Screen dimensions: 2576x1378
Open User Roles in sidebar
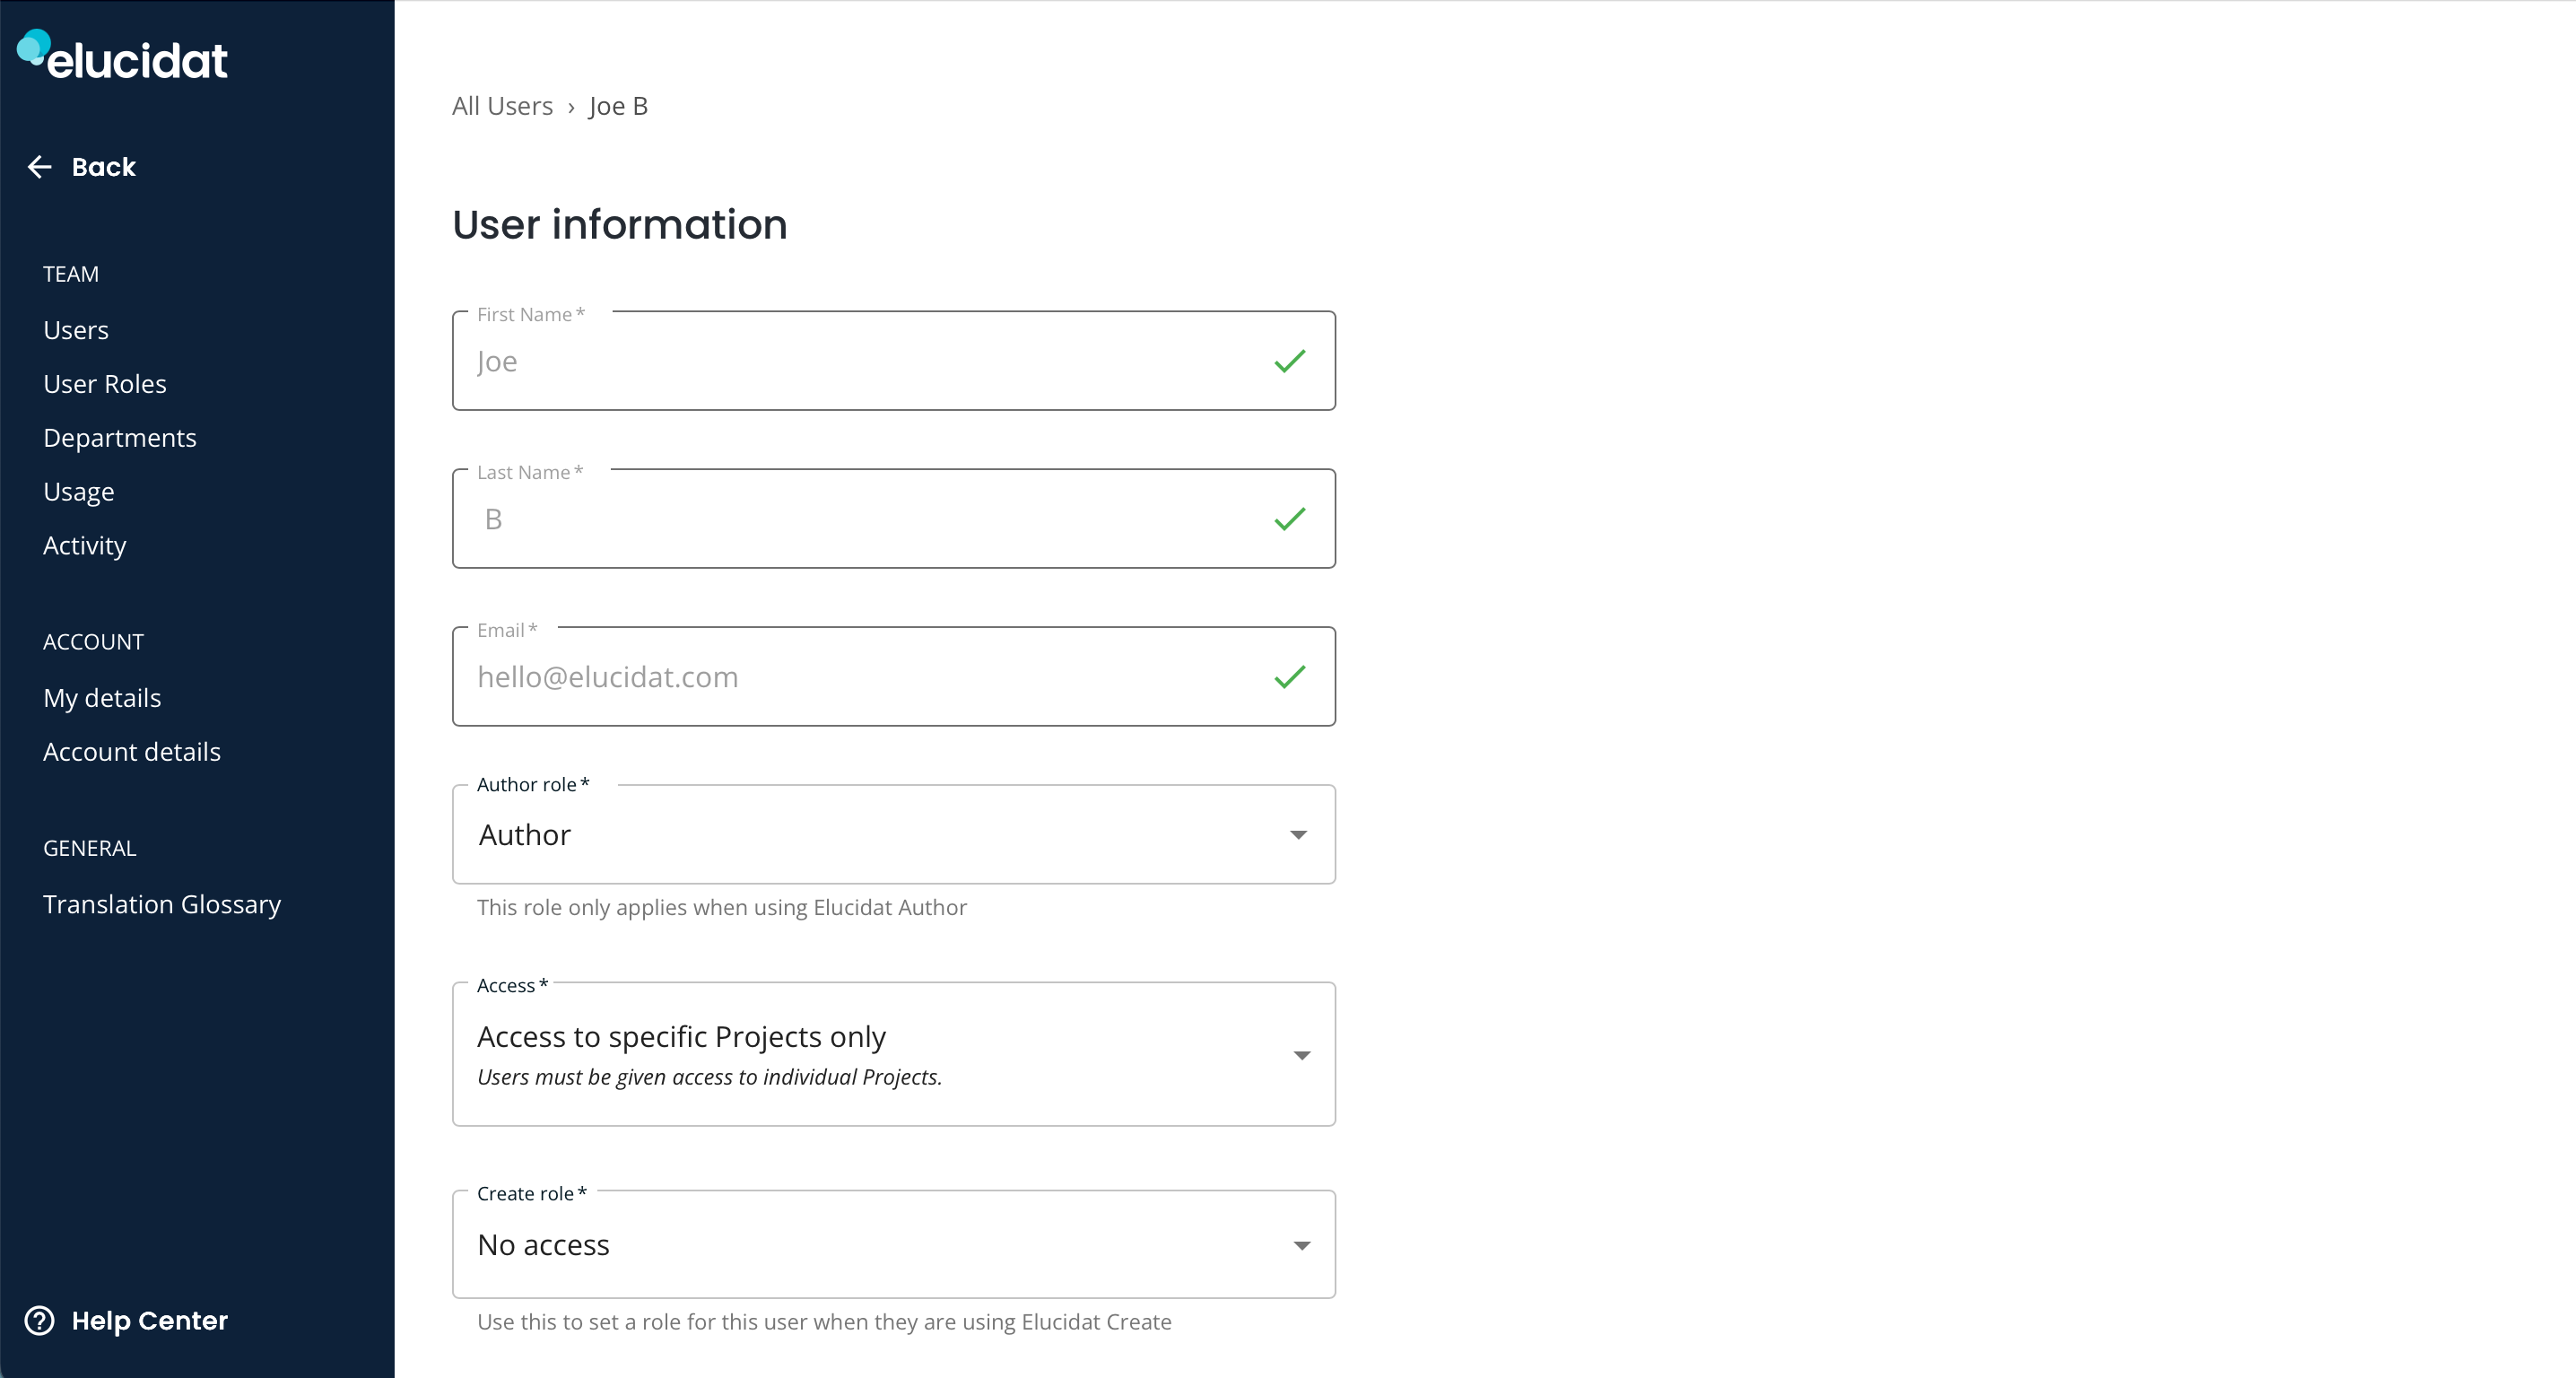105,384
